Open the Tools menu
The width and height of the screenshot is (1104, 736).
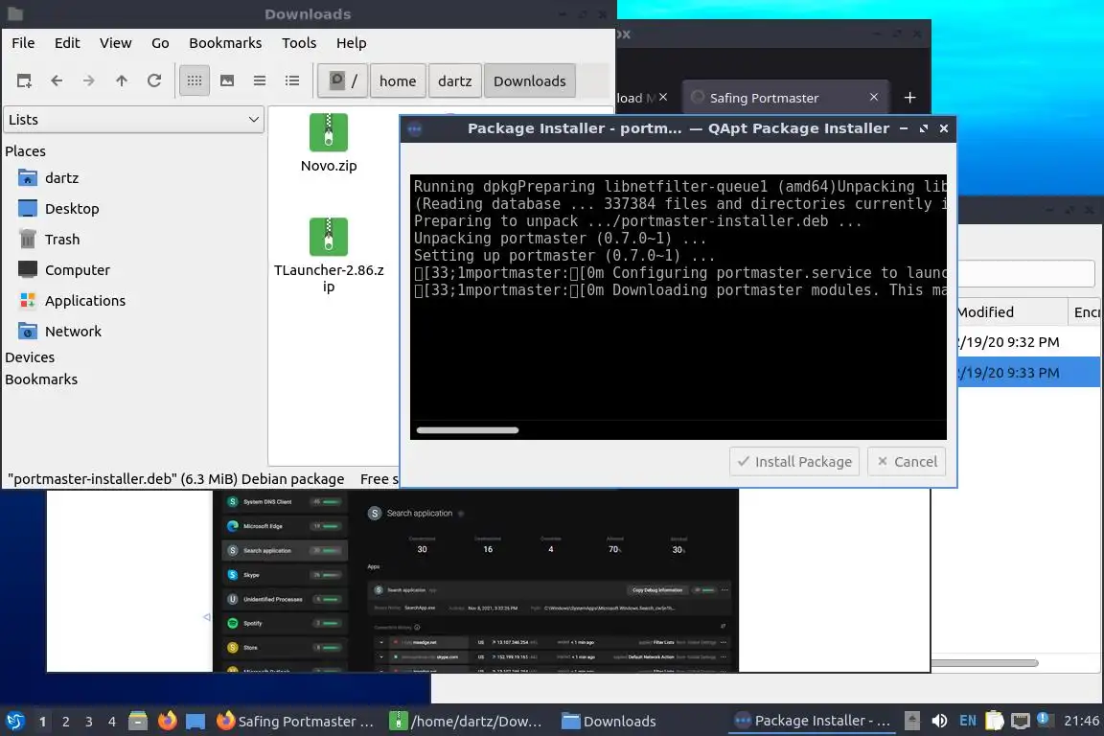[299, 43]
